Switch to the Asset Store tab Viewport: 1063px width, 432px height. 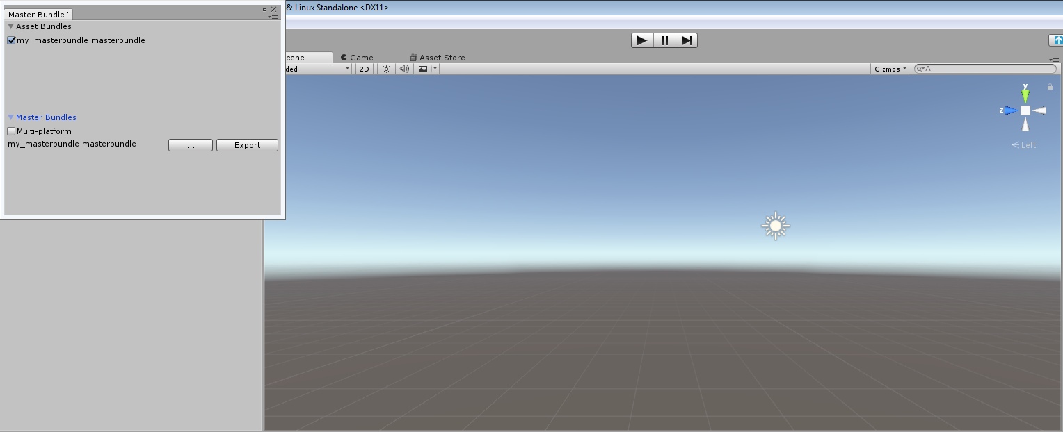point(438,58)
